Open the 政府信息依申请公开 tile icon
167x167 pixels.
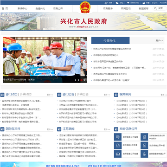[x=144, y=154]
